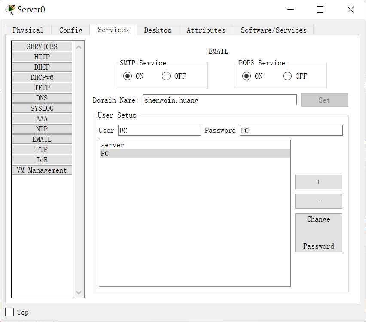Click the Change Password button
Image resolution: width=366 pixels, height=322 pixels.
(319, 233)
